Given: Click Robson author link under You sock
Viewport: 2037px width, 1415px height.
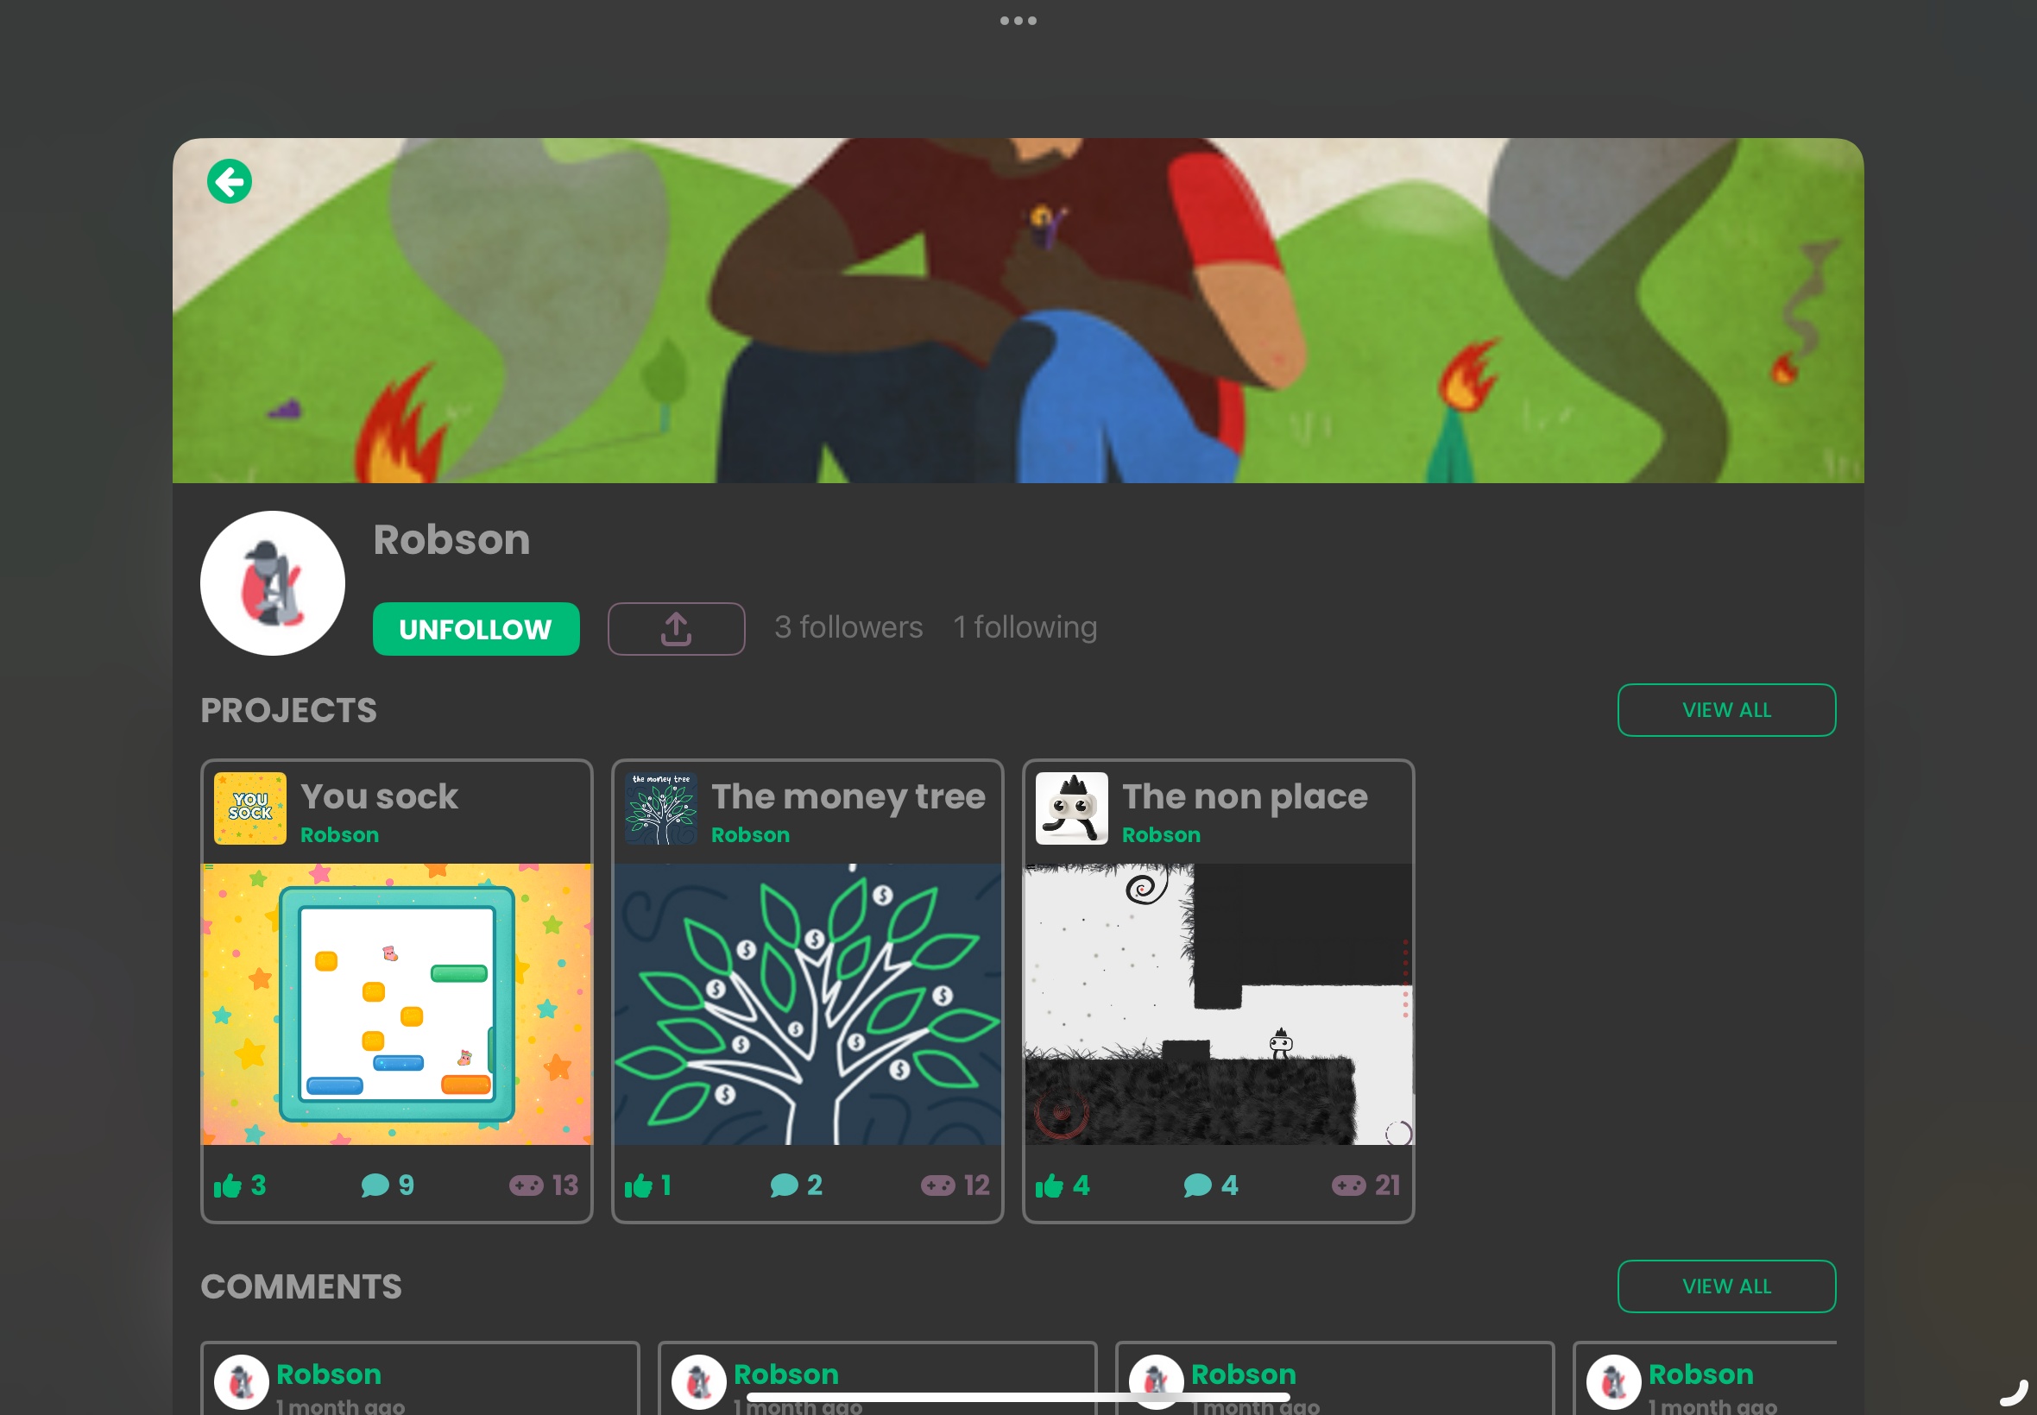Looking at the screenshot, I should point(338,835).
